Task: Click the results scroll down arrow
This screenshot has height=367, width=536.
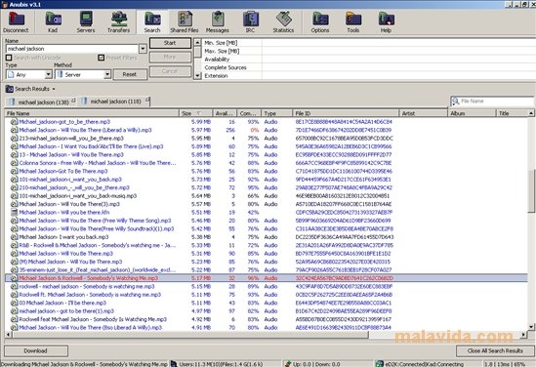Action: tap(531, 327)
